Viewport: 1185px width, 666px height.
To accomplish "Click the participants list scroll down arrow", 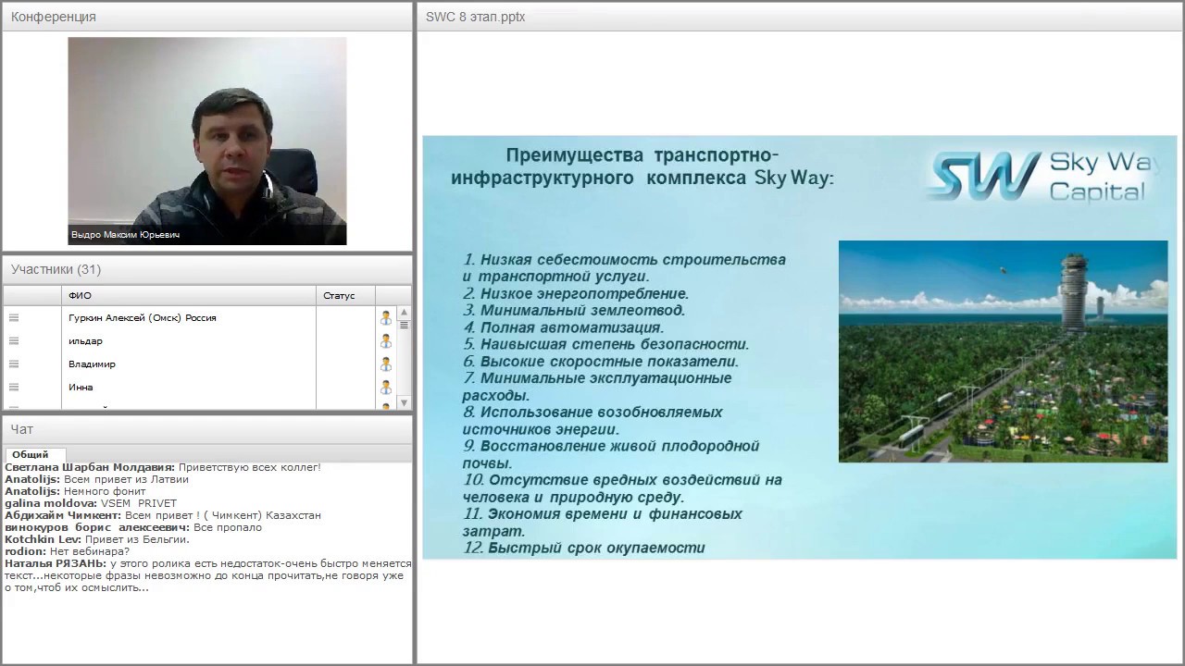I will [x=404, y=403].
